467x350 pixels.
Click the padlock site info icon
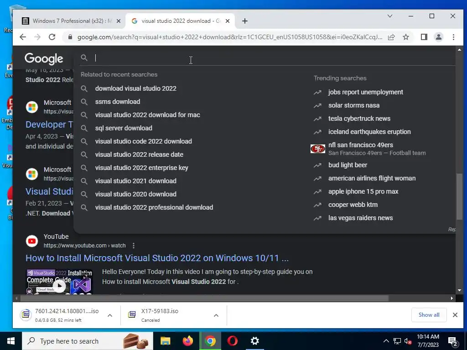70,37
